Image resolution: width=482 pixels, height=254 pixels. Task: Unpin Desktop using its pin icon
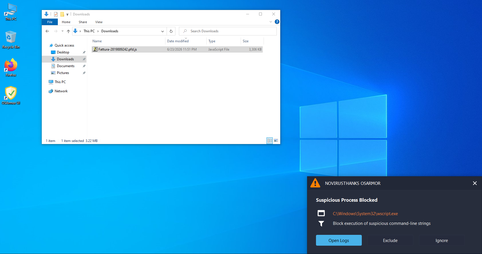click(x=84, y=52)
